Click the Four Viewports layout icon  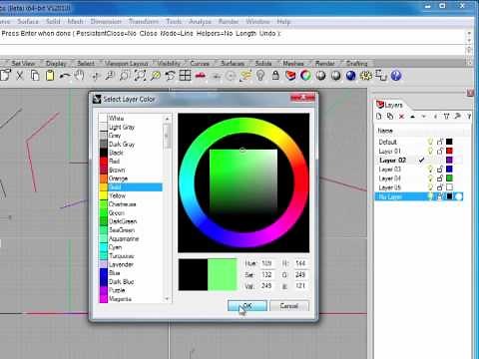pyautogui.click(x=185, y=76)
